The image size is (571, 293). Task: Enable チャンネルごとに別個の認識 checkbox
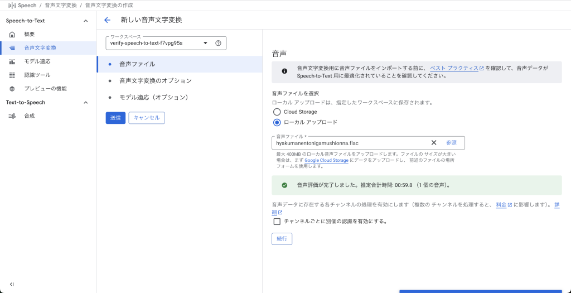point(277,221)
